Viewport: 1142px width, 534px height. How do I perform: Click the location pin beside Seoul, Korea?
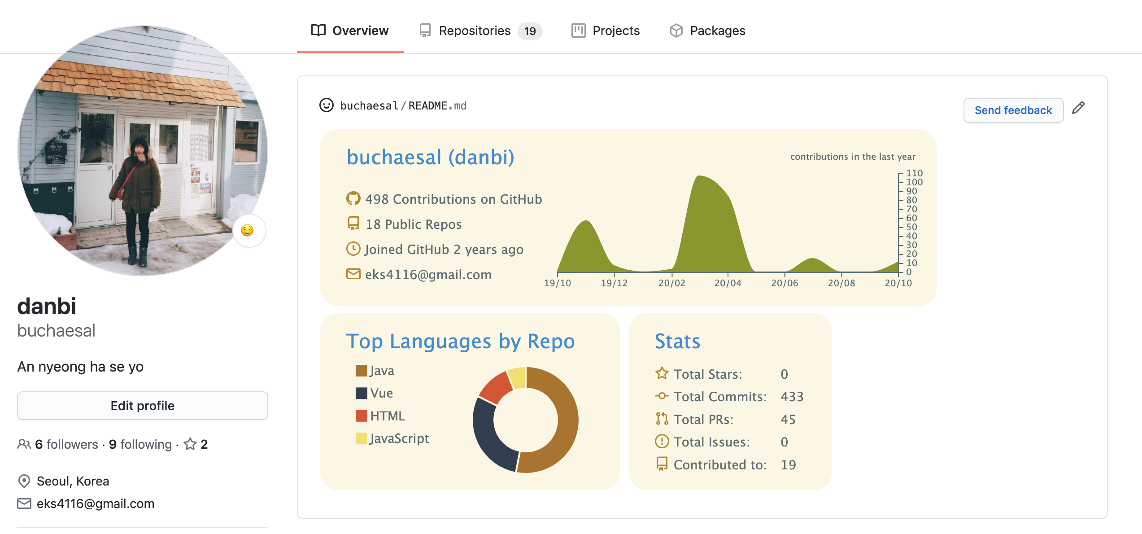24,481
